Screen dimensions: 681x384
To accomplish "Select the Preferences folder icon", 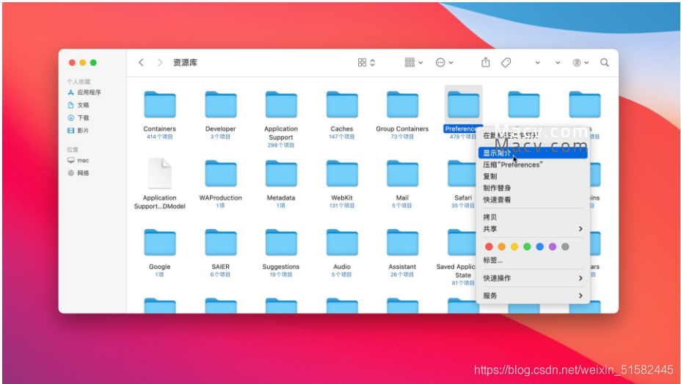I will 463,105.
